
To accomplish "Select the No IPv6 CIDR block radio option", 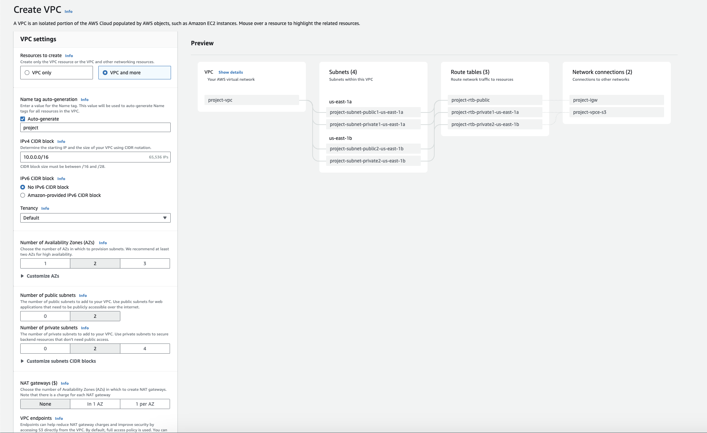I will [x=23, y=187].
